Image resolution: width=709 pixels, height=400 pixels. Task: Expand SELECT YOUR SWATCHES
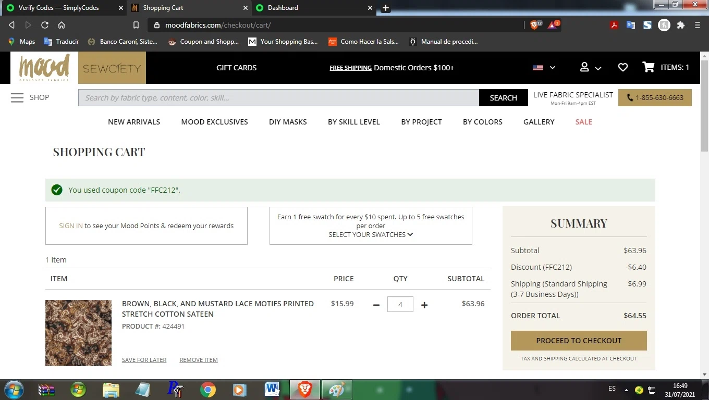click(371, 234)
